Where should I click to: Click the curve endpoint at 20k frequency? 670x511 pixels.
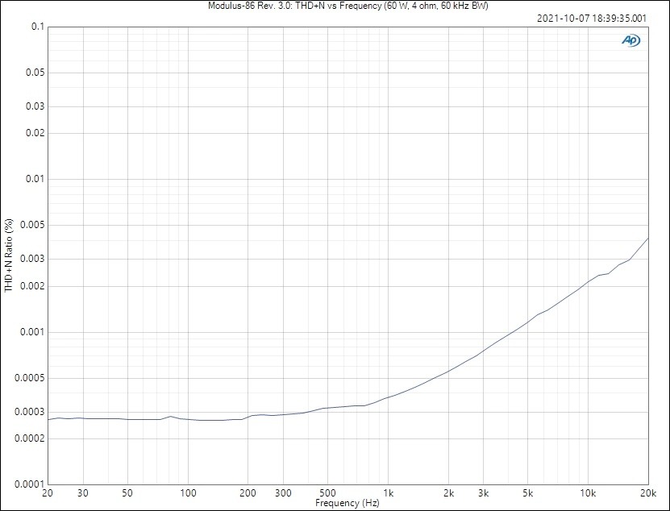[648, 238]
